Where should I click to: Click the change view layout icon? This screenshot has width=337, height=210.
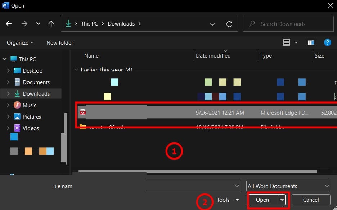pyautogui.click(x=287, y=42)
